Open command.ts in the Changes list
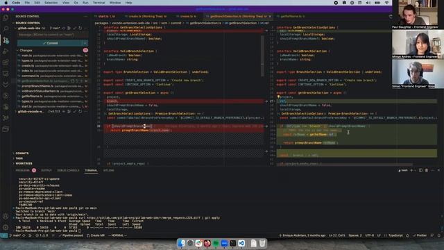The image size is (444, 250). [x=52, y=76]
